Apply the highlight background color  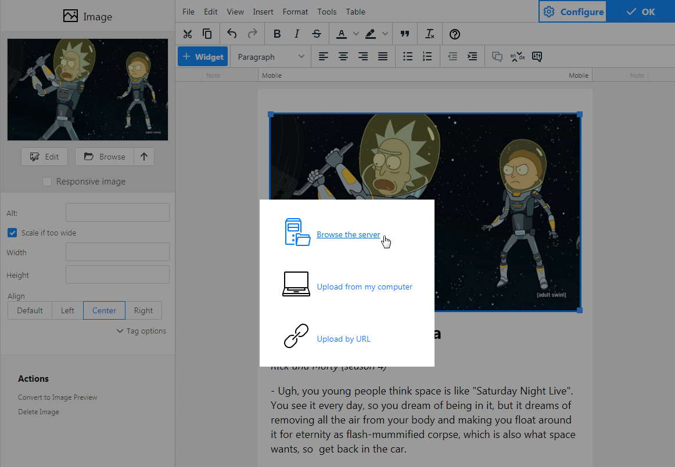pyautogui.click(x=371, y=34)
